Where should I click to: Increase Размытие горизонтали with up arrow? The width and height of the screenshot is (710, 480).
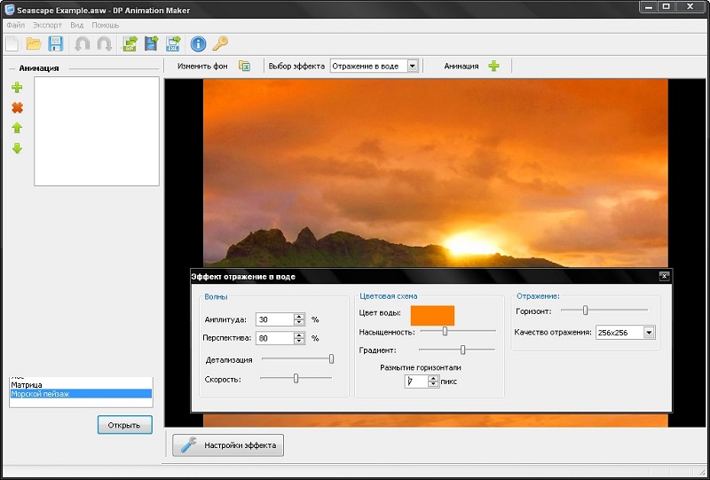tap(433, 378)
